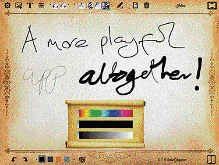Screen dimensions: 219x165
Task: Toggle full screen with the top-right icon
Action: (212, 6)
